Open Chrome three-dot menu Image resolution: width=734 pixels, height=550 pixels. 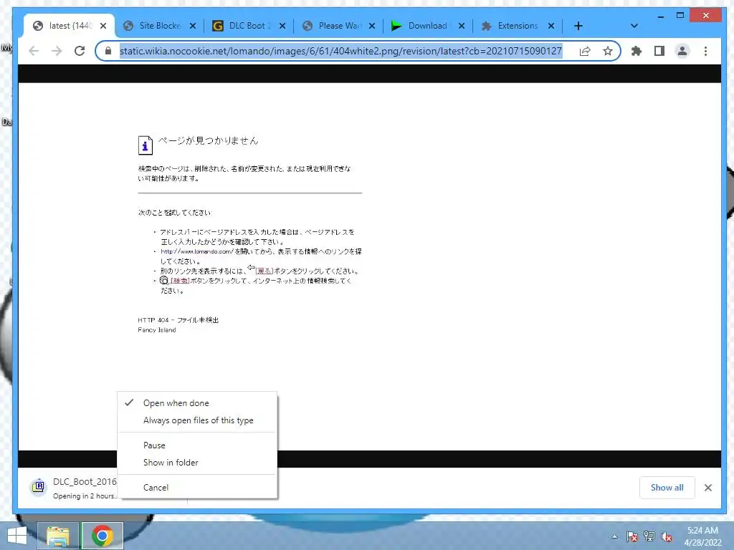coord(705,51)
